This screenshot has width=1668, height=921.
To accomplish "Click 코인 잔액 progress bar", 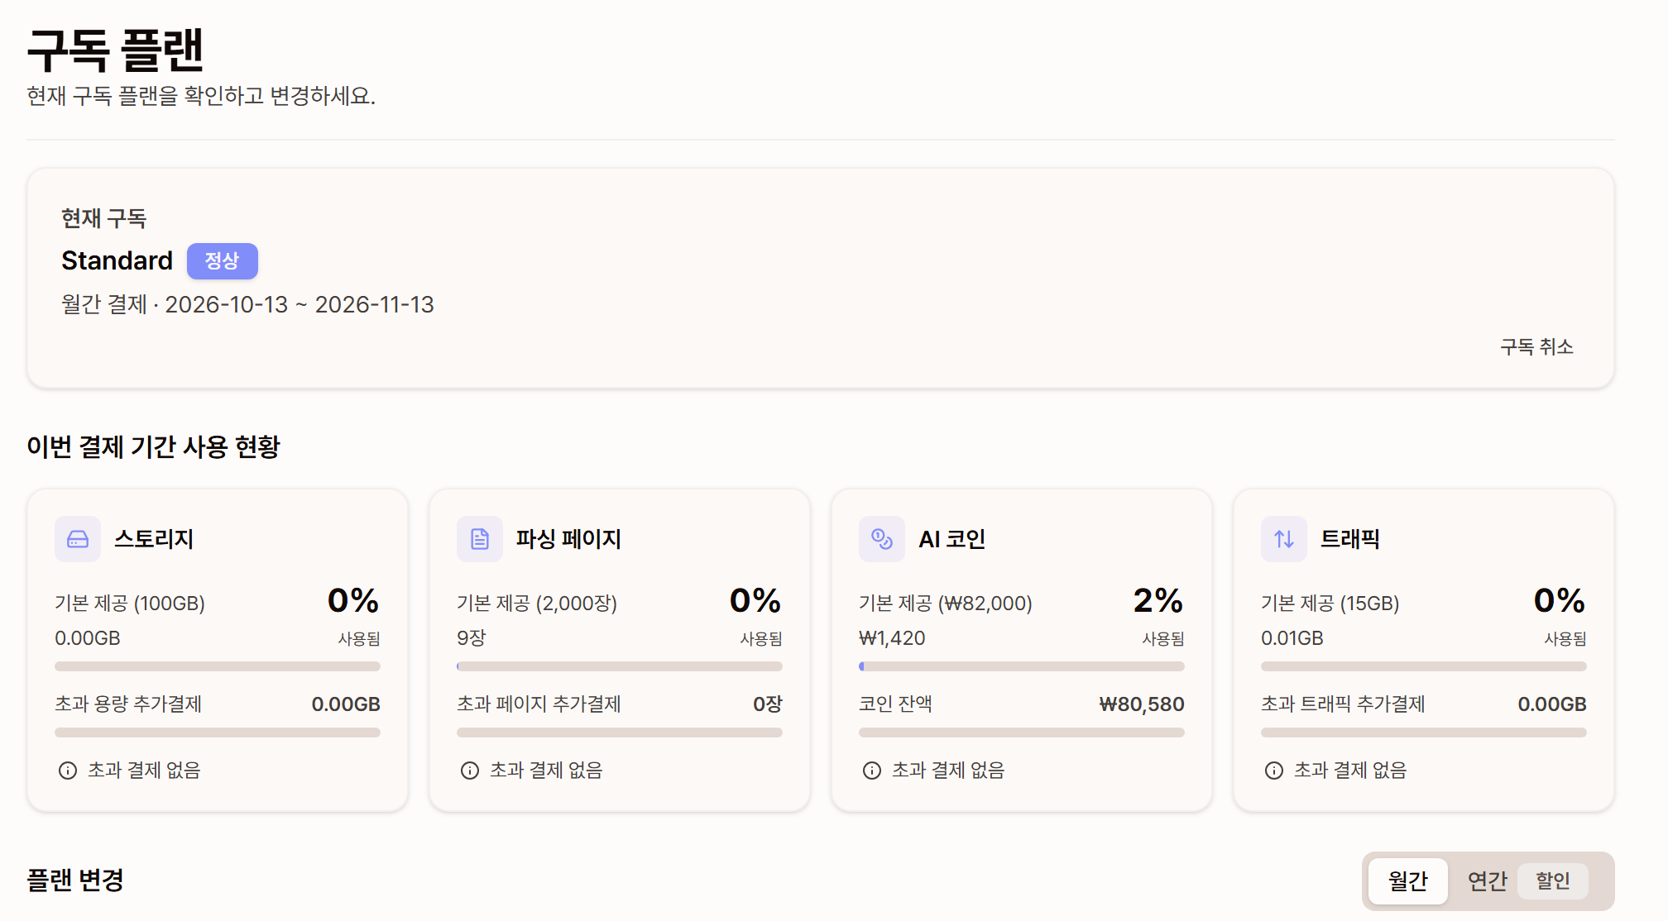I will point(1022,733).
